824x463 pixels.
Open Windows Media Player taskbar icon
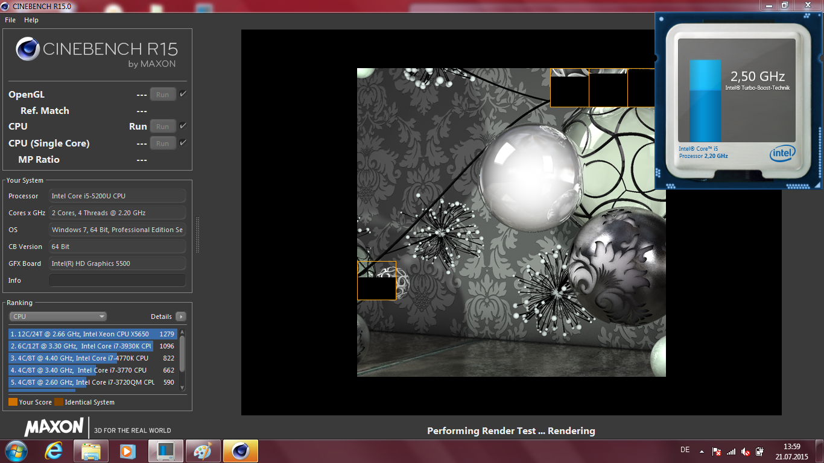(127, 451)
